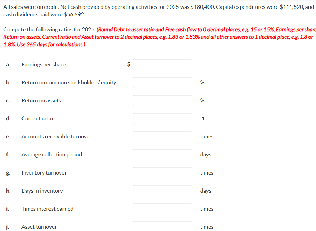Click the Current ratio label text
The height and width of the screenshot is (231, 316).
(x=37, y=118)
